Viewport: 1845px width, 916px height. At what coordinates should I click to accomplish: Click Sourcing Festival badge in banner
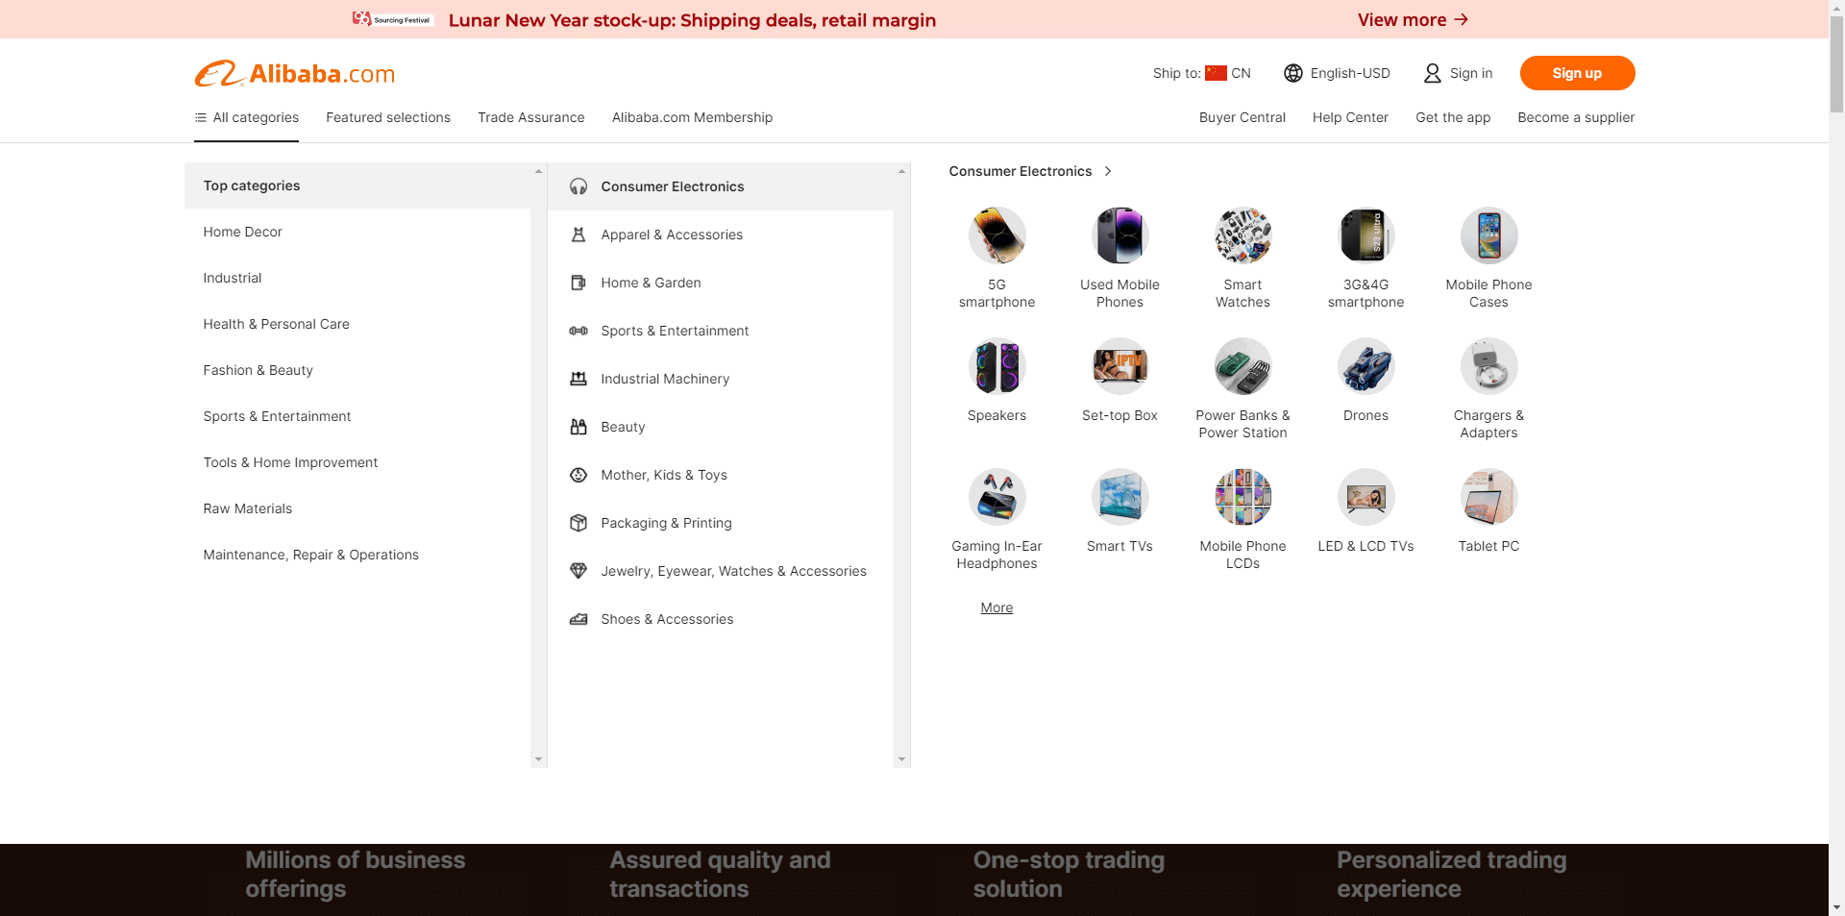click(393, 19)
